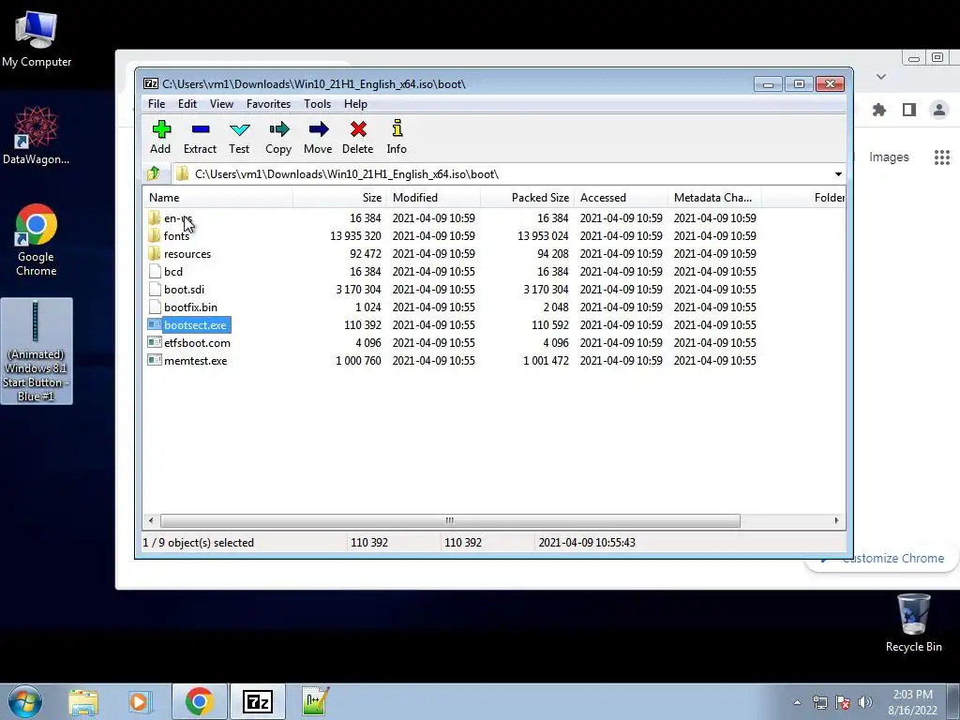960x720 pixels.
Task: Open the View menu
Action: (x=221, y=104)
